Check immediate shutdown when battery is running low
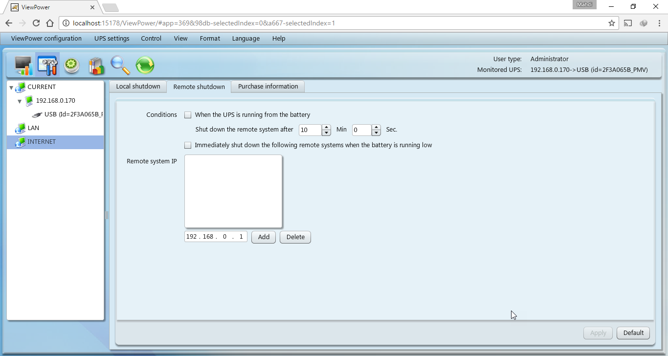 188,145
